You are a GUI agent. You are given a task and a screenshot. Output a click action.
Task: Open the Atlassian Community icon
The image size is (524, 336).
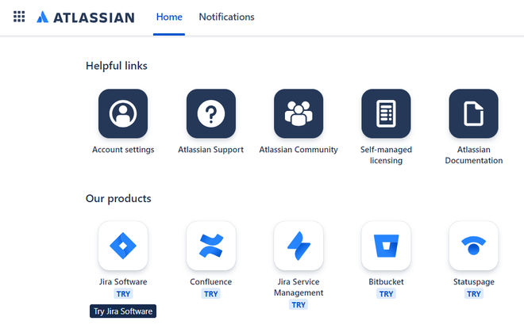[299, 113]
